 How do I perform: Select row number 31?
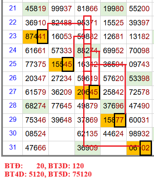click(x=13, y=148)
